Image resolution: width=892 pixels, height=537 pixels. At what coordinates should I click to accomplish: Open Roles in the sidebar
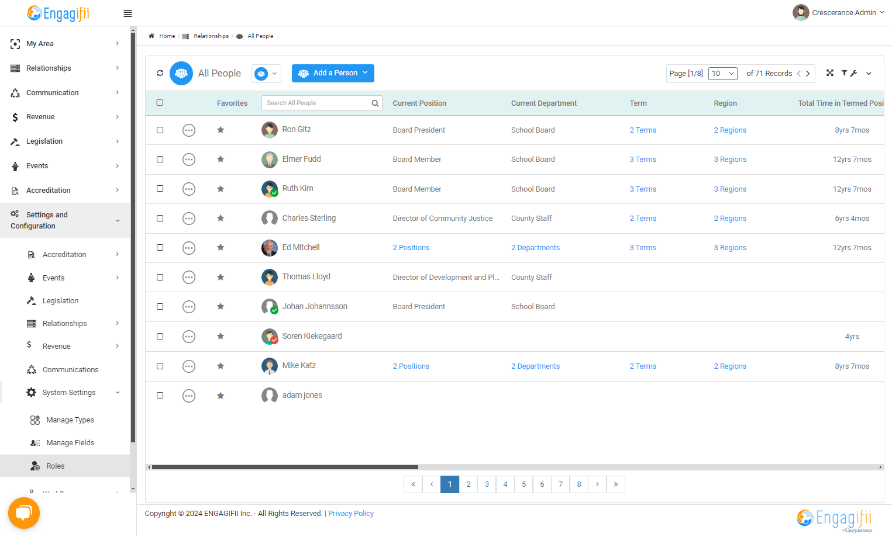pyautogui.click(x=65, y=466)
